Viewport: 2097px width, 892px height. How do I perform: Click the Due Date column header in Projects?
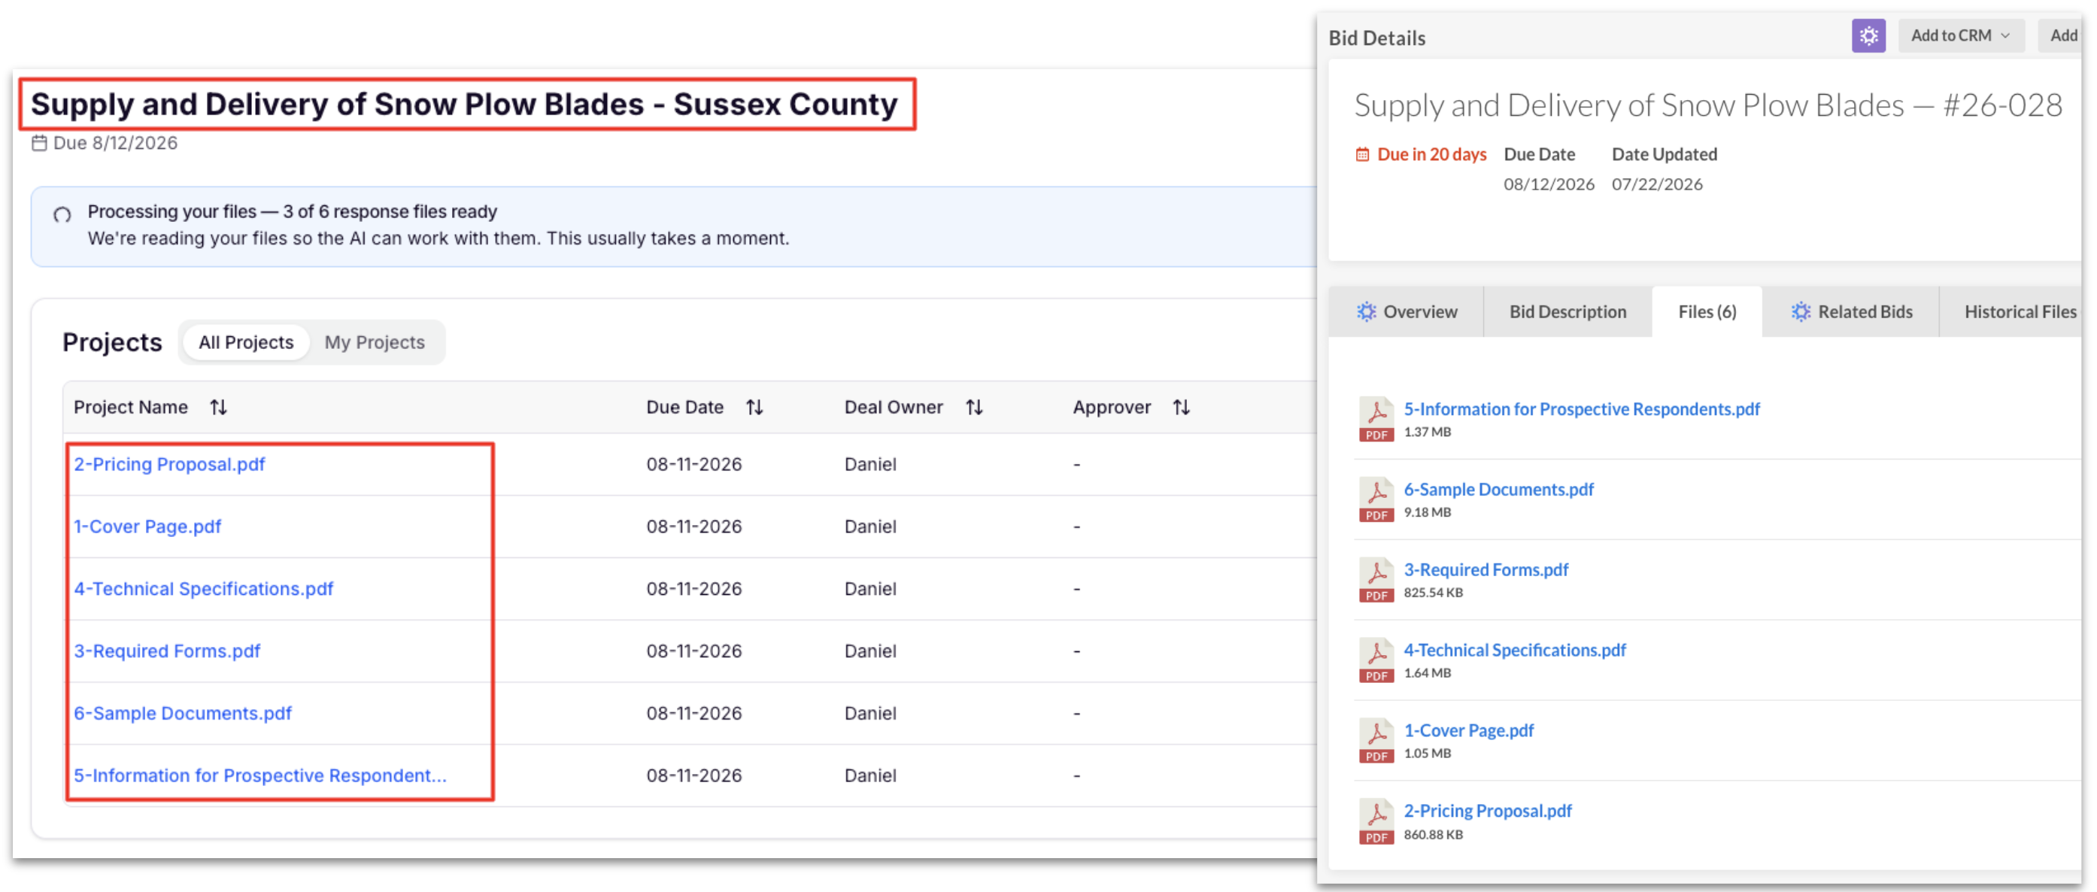tap(684, 408)
